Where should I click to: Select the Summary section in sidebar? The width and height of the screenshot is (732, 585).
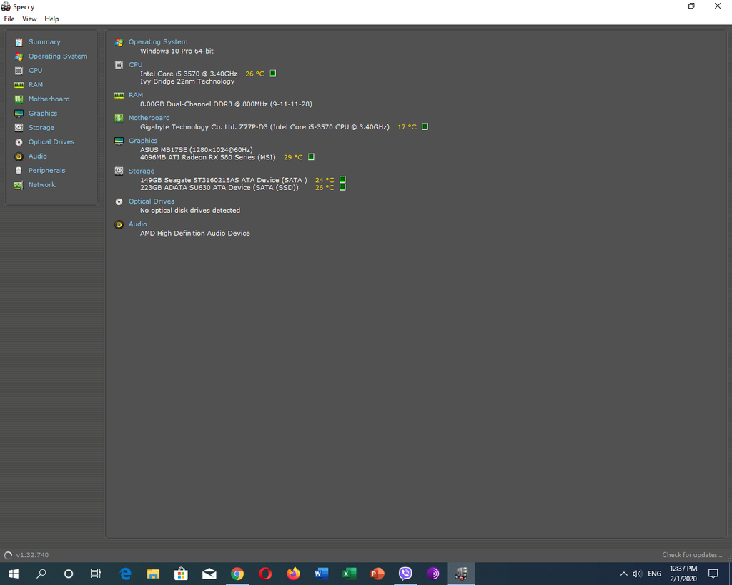[44, 42]
